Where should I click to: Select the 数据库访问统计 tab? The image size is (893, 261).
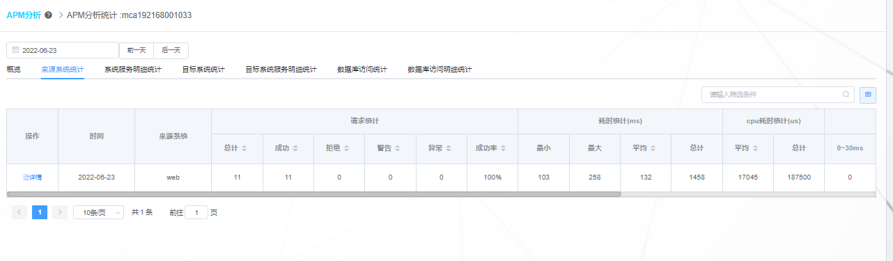[362, 70]
